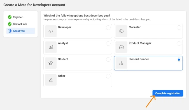This screenshot has height=110, width=189.
Task: Click the green checkmark beside Contact info
Action: 10,24
